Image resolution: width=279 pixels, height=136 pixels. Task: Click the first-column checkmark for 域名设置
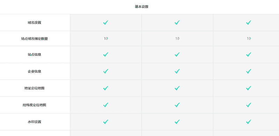(x=106, y=23)
